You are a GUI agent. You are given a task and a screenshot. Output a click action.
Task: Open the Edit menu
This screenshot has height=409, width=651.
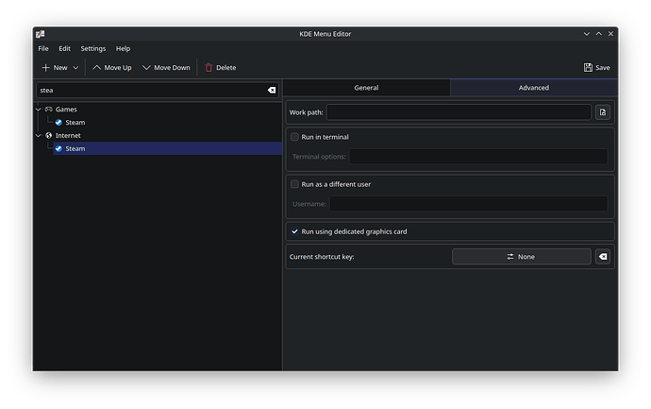[x=64, y=48]
